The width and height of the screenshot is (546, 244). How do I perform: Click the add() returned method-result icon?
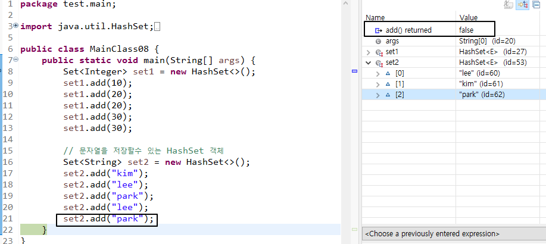click(x=379, y=30)
